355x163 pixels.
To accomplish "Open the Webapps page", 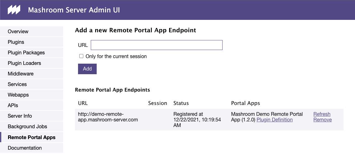I will [x=31, y=95].
